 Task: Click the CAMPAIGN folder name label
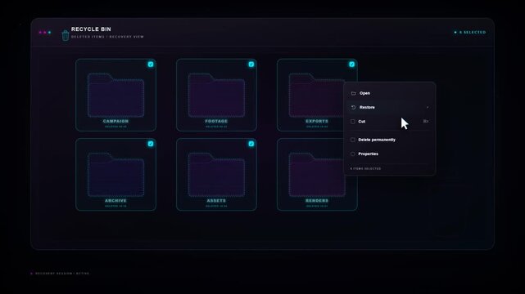click(x=115, y=121)
